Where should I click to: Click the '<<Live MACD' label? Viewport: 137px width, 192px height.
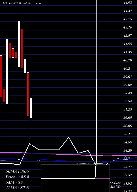115,185
